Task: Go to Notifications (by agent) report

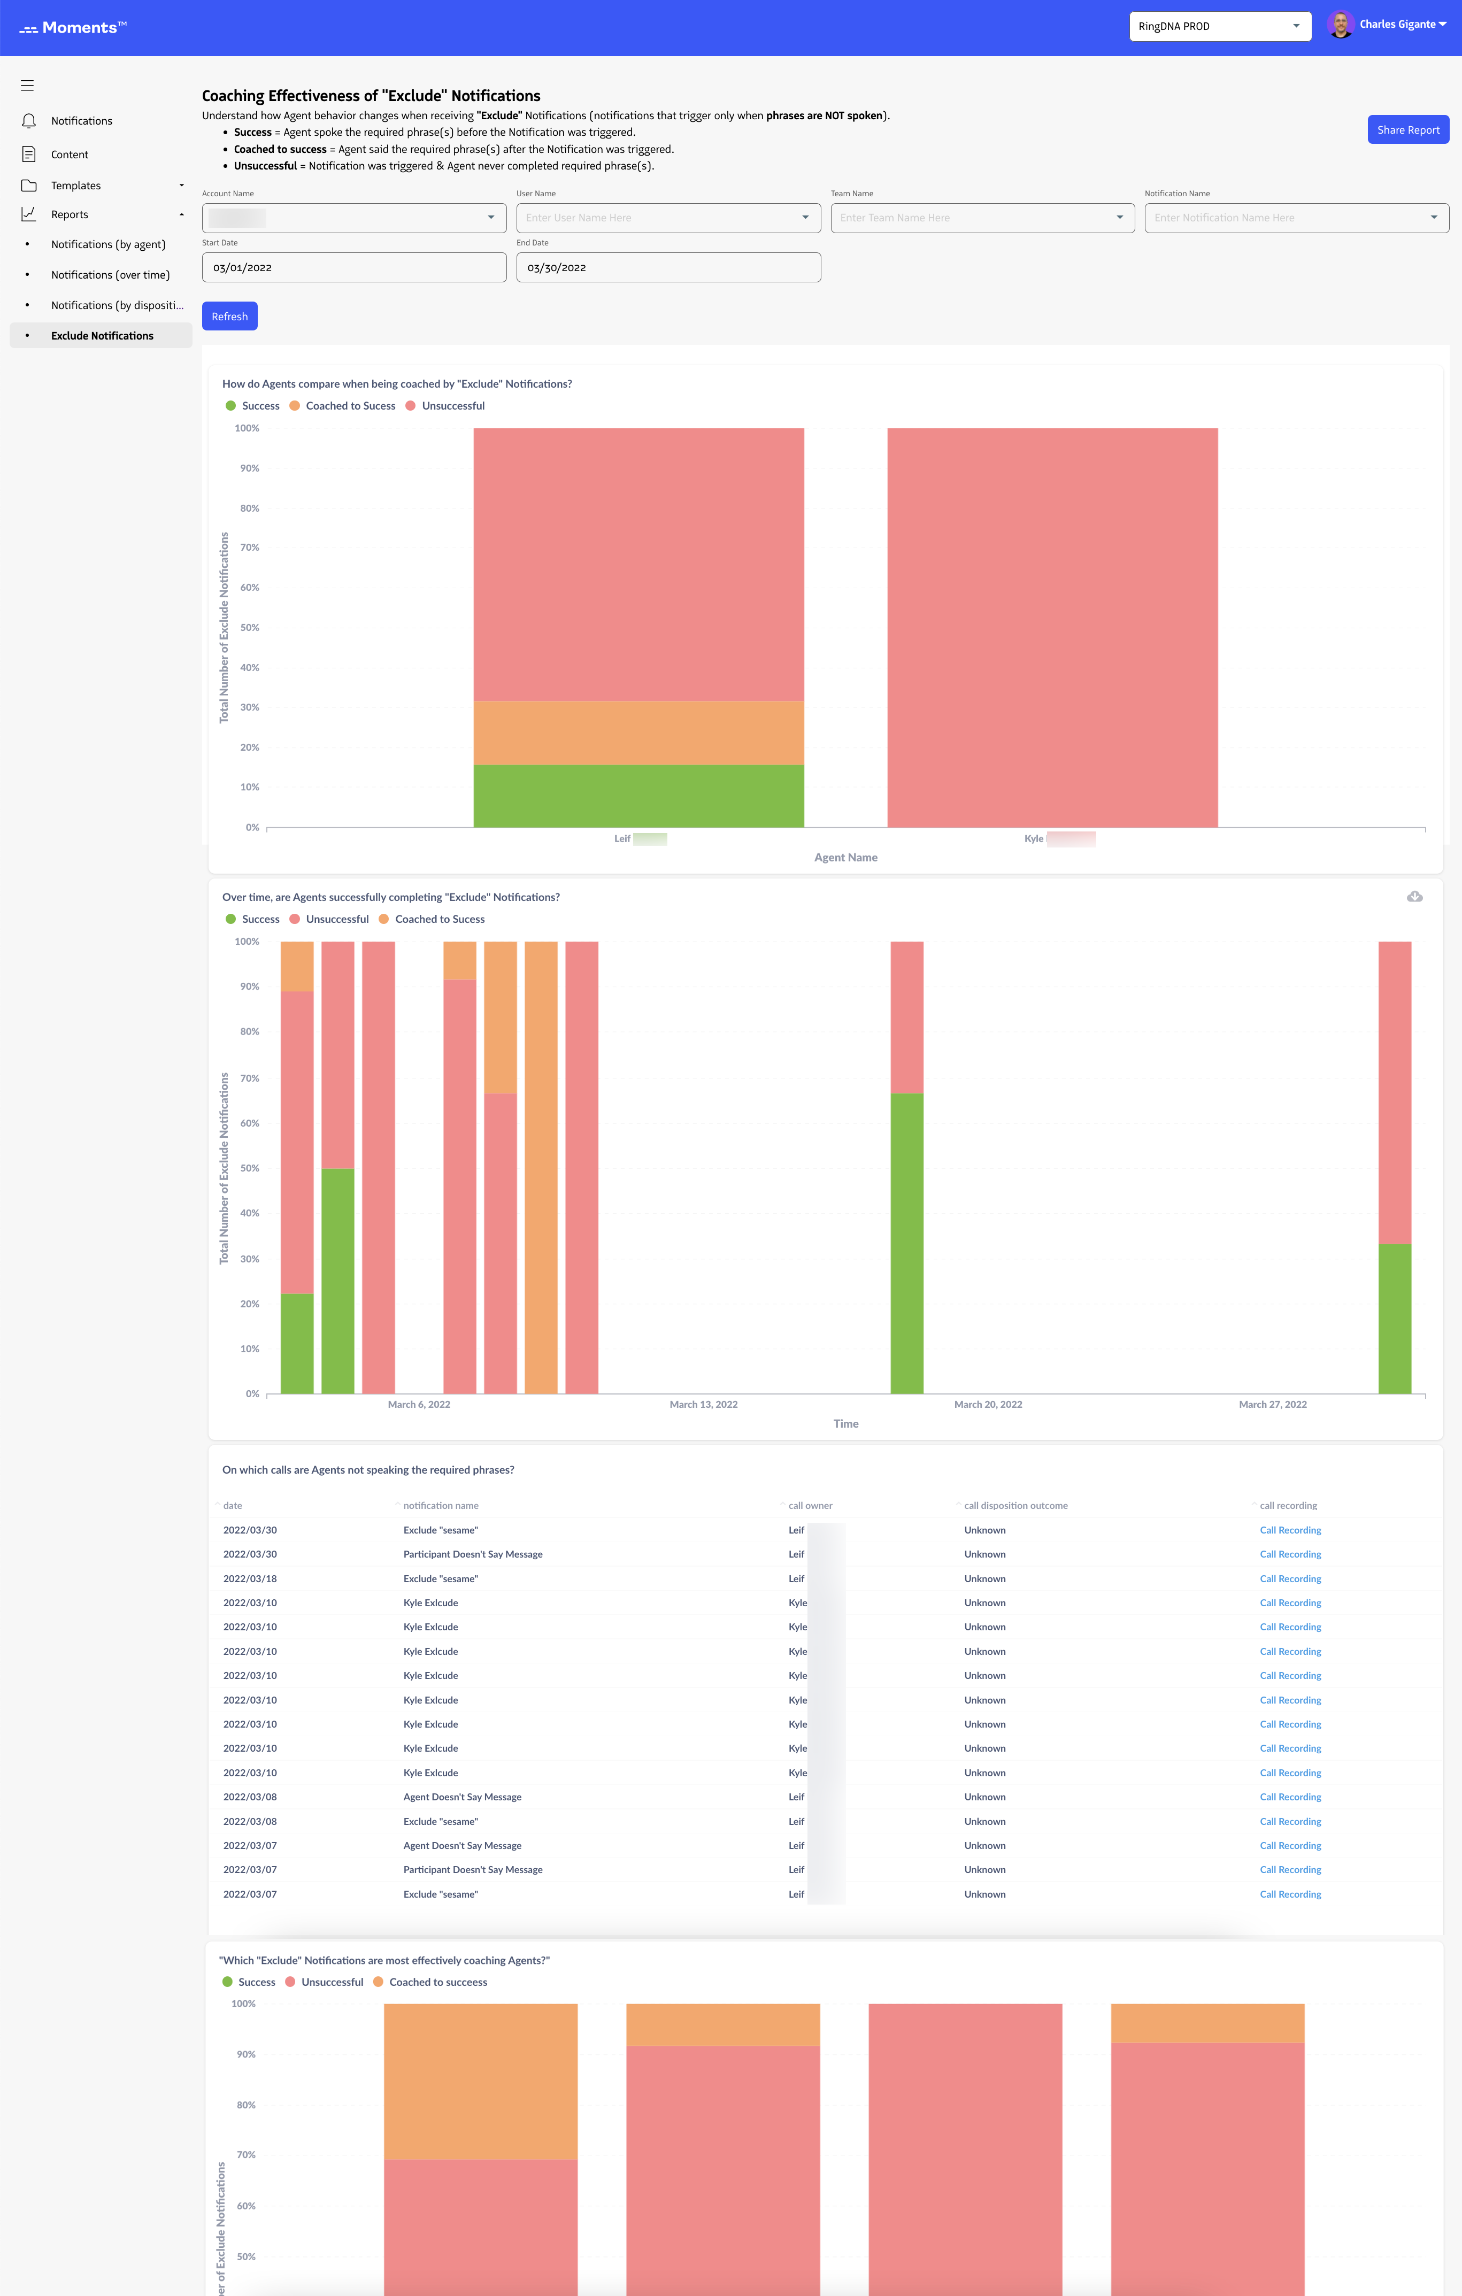Action: pos(109,245)
